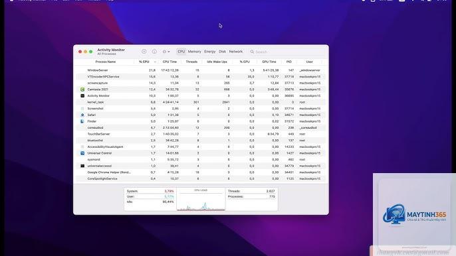Select Google Chrome Helper (Rend... process name
Screen dimensions: 456x256
(109, 172)
